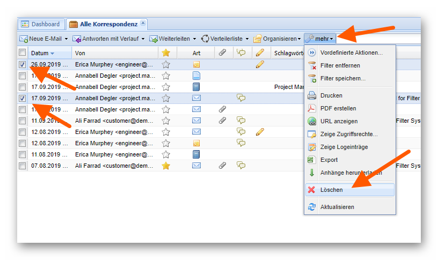This screenshot has height=261, width=438.
Task: Click Antworten mit Verlauf button
Action: pyautogui.click(x=106, y=39)
